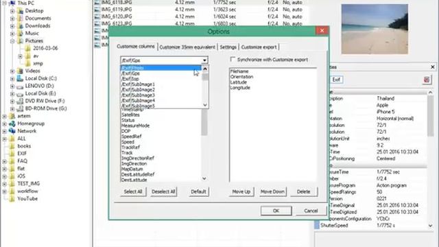This screenshot has height=247, width=439.
Task: Select MeasureMode in available fields list
Action: click(136, 126)
